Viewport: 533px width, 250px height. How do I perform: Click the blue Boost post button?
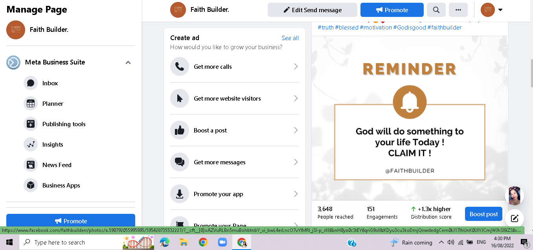483,214
